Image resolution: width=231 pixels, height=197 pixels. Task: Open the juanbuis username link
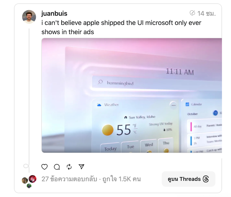point(54,14)
